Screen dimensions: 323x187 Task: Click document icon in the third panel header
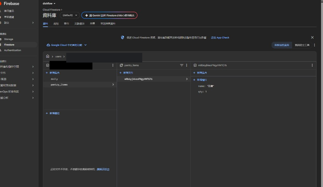(195, 65)
